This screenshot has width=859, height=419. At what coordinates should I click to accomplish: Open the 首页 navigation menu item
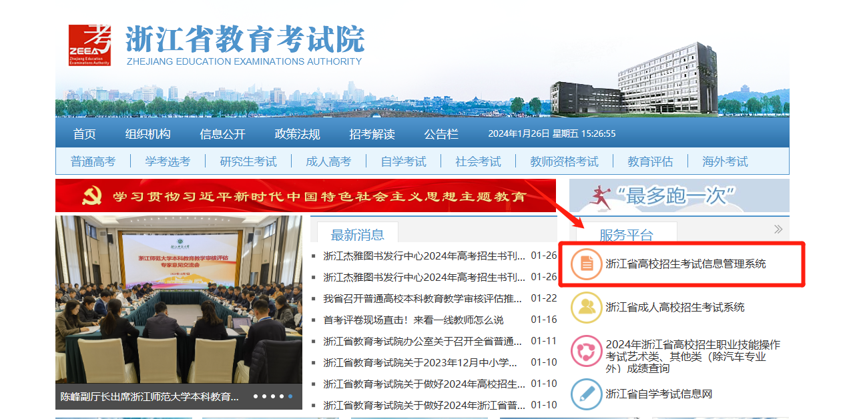pos(84,134)
